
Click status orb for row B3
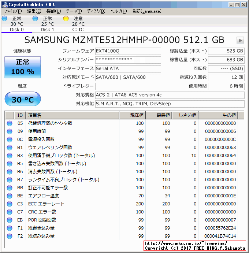click(x=10, y=156)
